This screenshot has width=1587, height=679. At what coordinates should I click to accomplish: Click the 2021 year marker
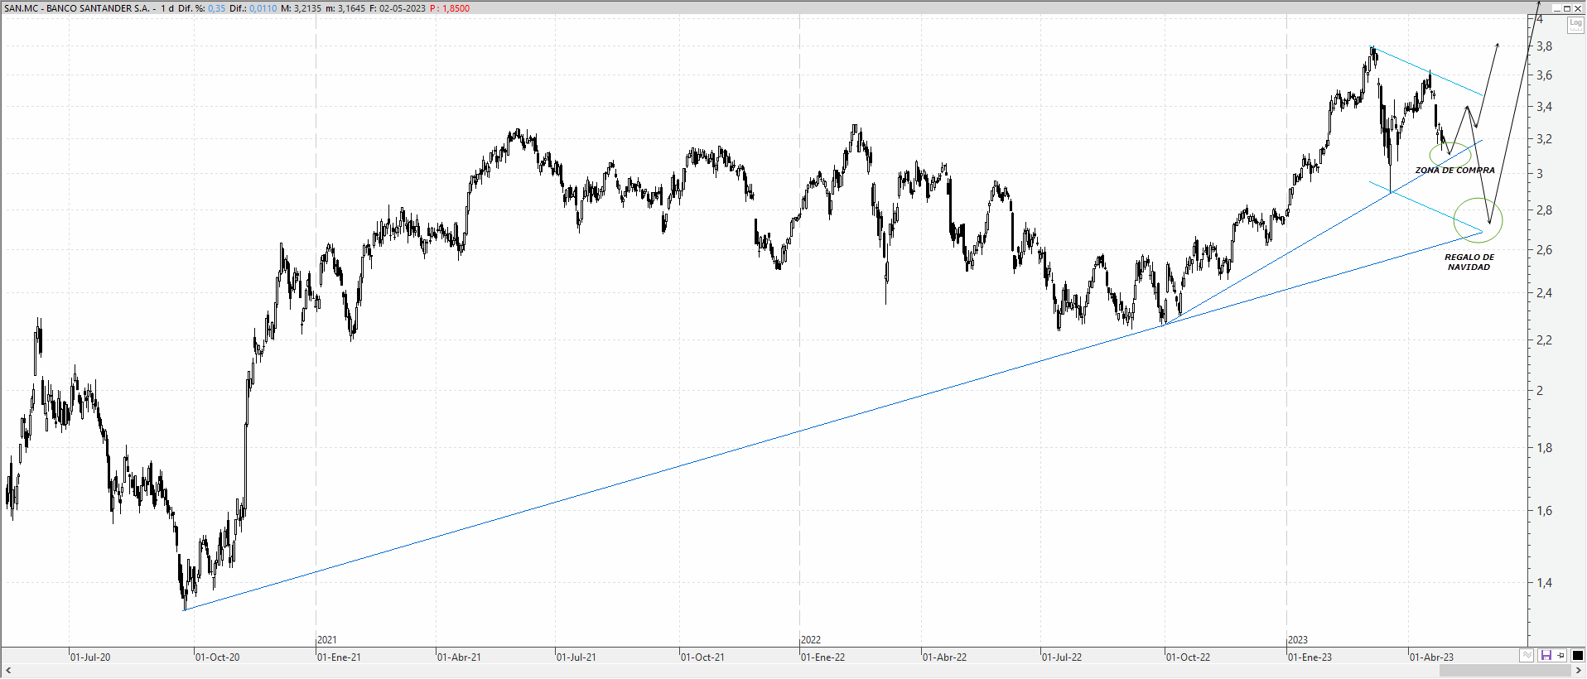click(327, 640)
